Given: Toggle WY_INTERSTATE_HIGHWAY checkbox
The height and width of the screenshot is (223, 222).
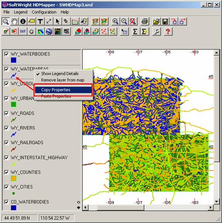Looking at the screenshot, I should (x=7, y=158).
